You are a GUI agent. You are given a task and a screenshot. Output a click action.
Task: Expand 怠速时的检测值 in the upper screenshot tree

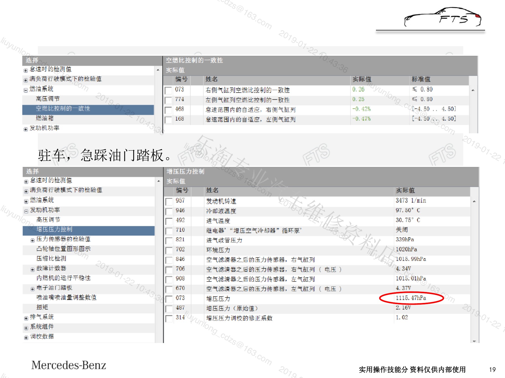coord(26,71)
